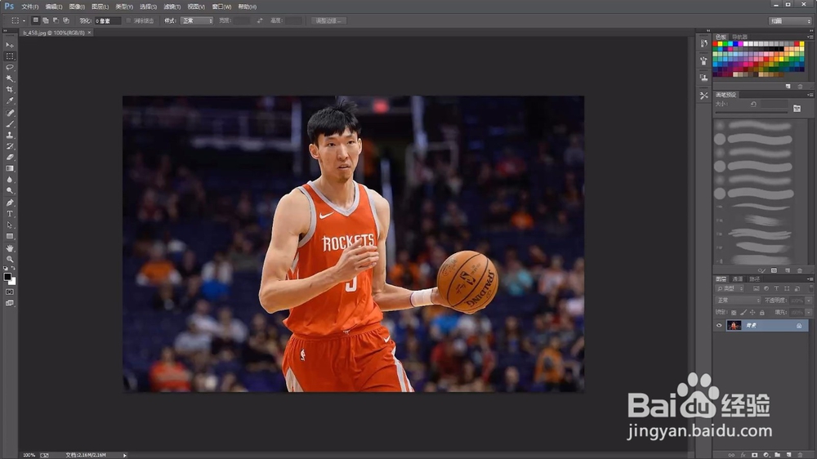Choose intersect with selection mode

pos(66,21)
